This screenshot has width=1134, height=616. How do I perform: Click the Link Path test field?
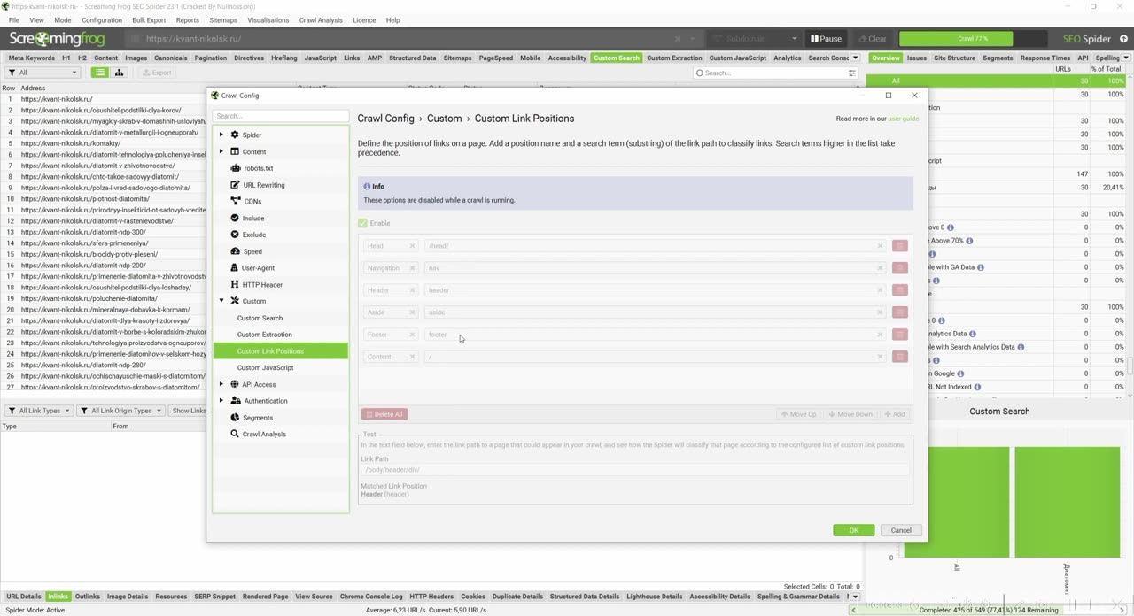[x=635, y=470]
